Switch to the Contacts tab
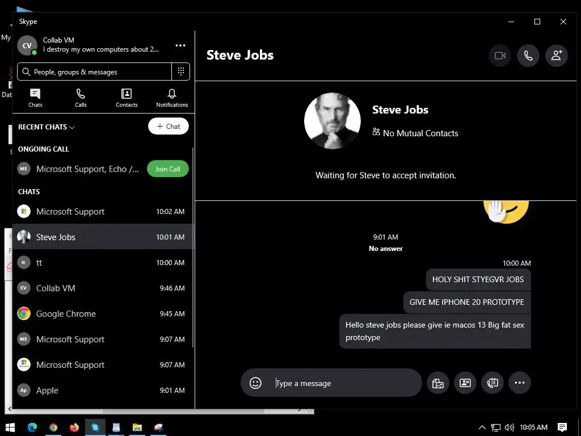Screen dimensions: 581x436 (127, 98)
